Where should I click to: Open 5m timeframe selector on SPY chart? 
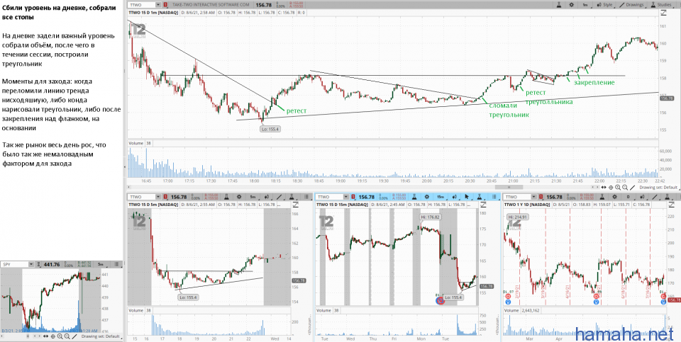tap(100, 264)
